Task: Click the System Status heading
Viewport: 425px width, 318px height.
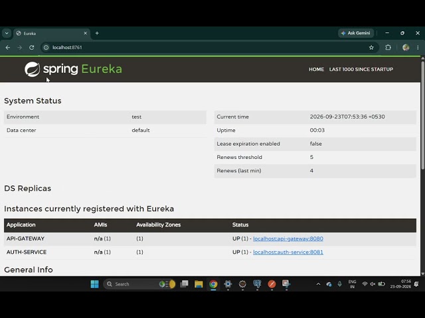Action: pyautogui.click(x=33, y=101)
